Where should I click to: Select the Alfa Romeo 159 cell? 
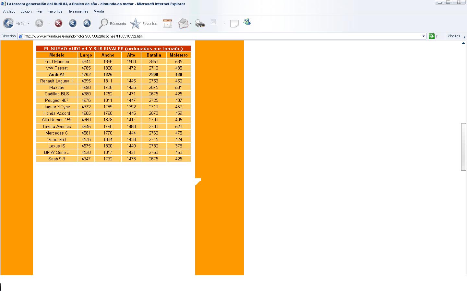pos(57,120)
